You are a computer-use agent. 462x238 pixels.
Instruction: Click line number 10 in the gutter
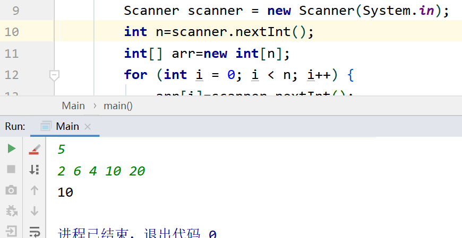[12, 32]
